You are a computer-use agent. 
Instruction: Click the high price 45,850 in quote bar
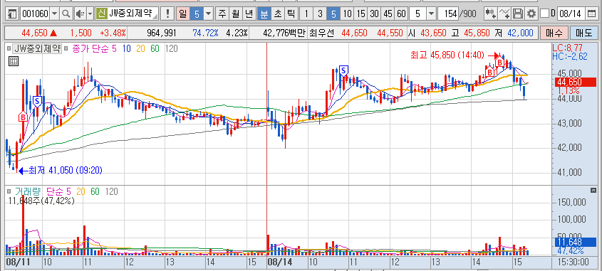pos(477,33)
